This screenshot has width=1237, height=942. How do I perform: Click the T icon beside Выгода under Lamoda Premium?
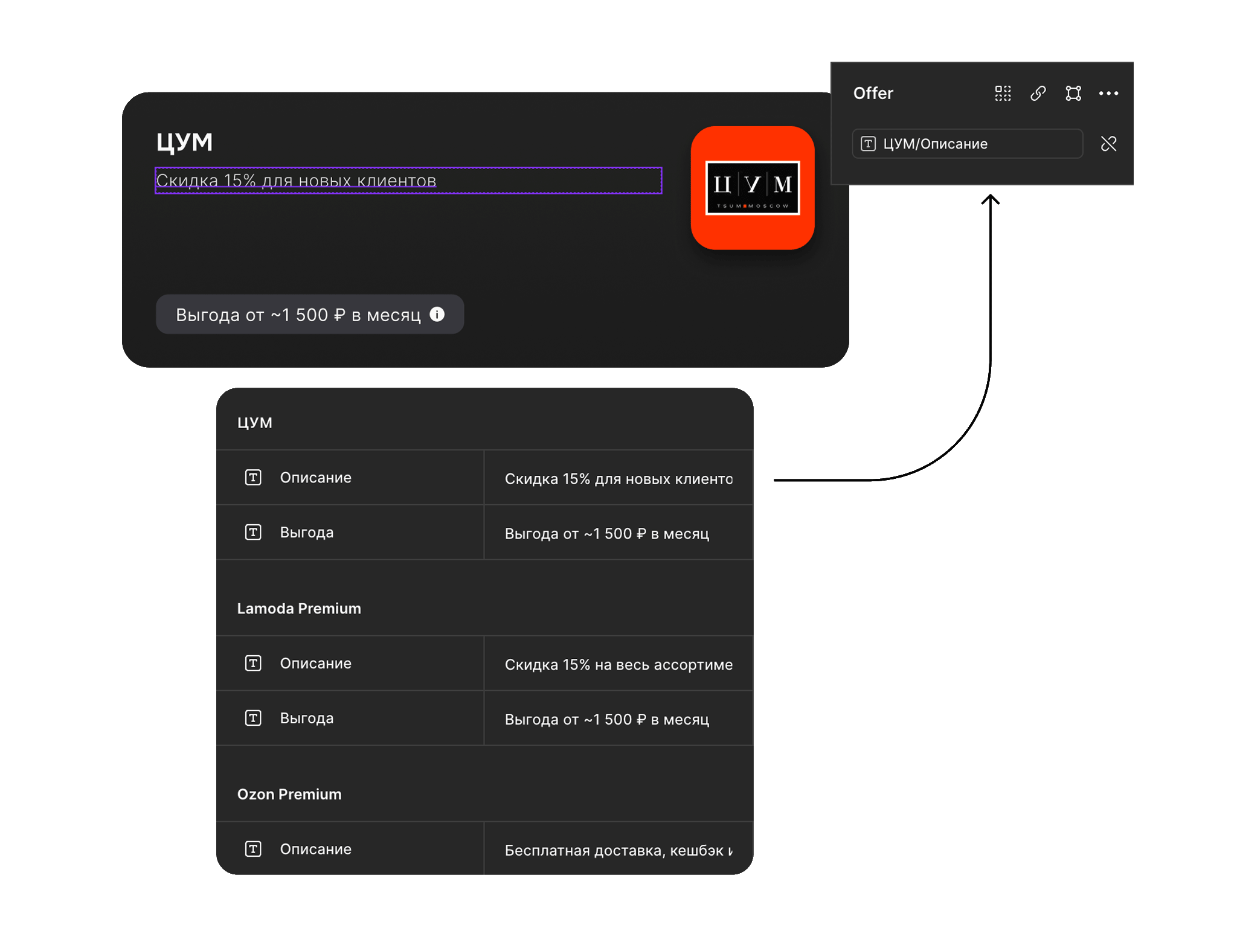(x=252, y=718)
